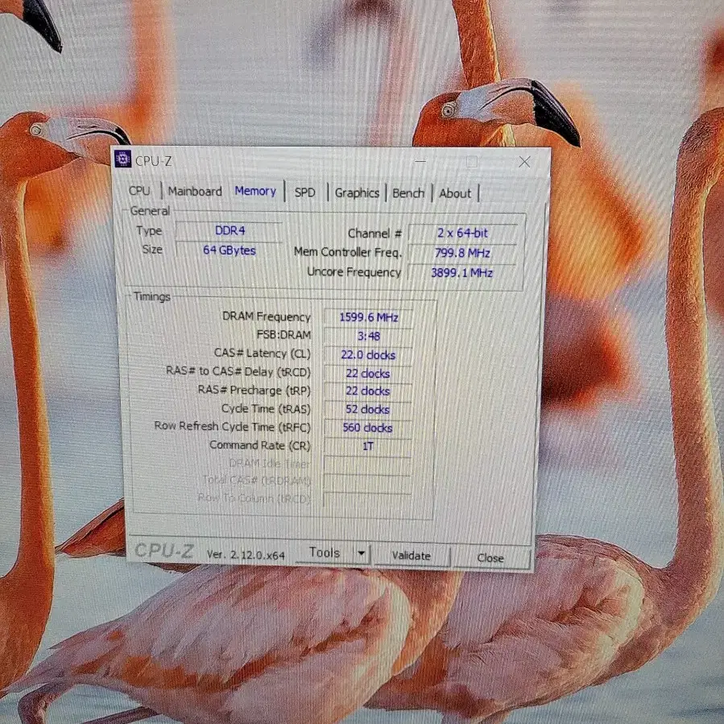The image size is (724, 724).
Task: Click the Validate button
Action: pos(411,556)
